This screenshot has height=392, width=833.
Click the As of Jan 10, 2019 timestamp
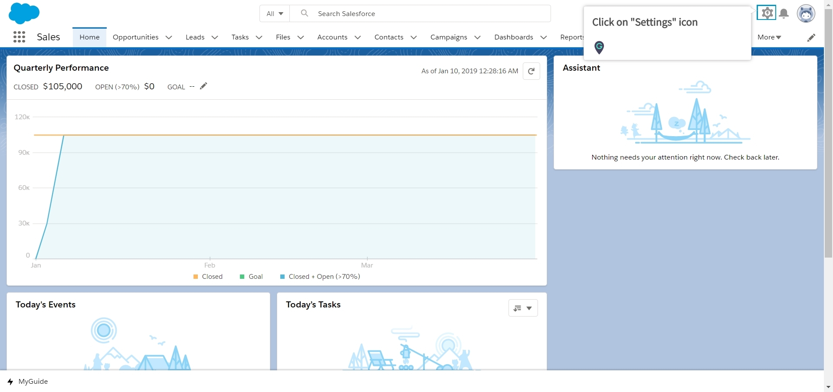pyautogui.click(x=469, y=71)
